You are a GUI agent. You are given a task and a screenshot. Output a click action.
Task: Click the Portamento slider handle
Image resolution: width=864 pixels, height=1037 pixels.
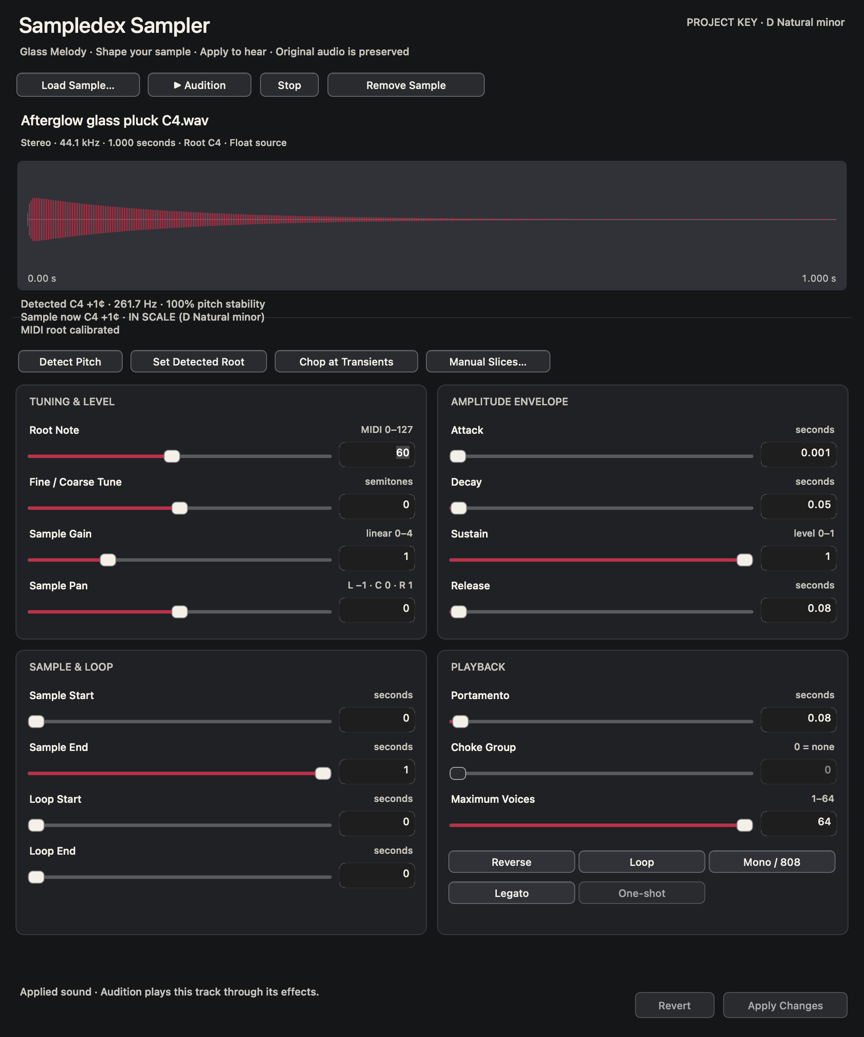point(460,722)
